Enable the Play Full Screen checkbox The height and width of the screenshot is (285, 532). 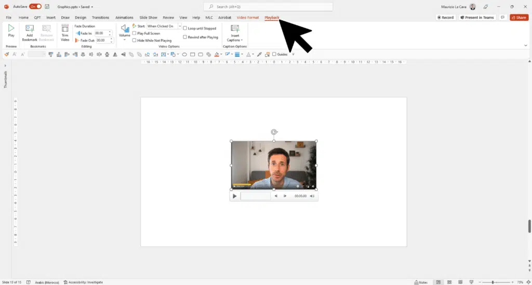[135, 33]
